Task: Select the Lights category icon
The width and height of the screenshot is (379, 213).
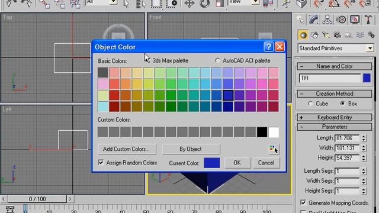Action: tap(326, 35)
